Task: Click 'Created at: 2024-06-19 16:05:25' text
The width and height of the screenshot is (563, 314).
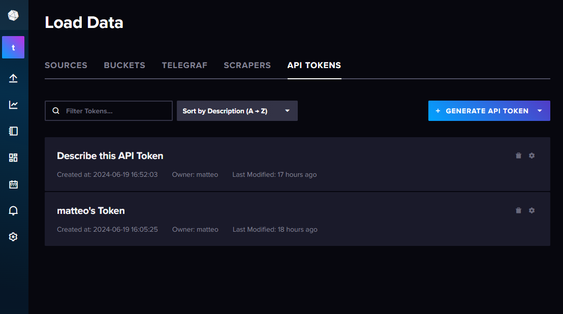Action: click(107, 230)
